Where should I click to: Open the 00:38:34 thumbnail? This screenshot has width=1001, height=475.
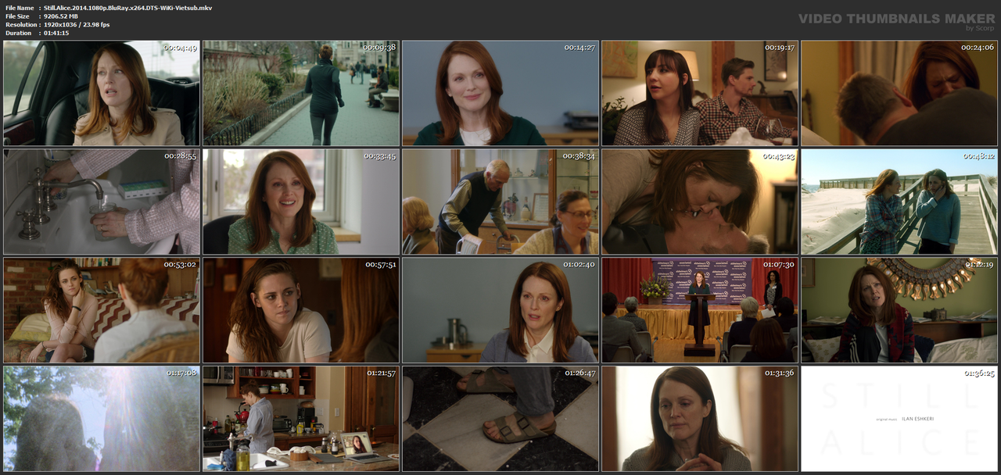[x=500, y=202]
